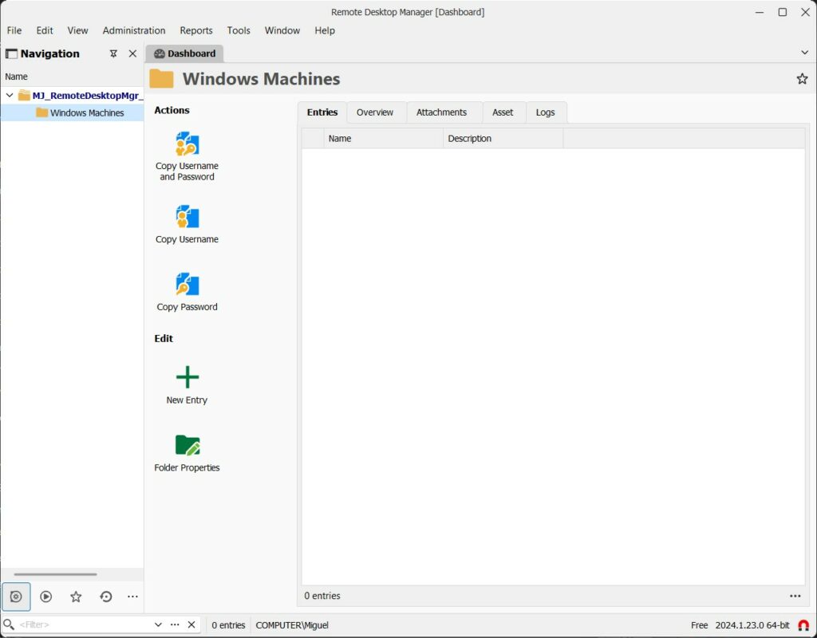Create a New Entry with the plus icon
The width and height of the screenshot is (817, 638).
[186, 377]
